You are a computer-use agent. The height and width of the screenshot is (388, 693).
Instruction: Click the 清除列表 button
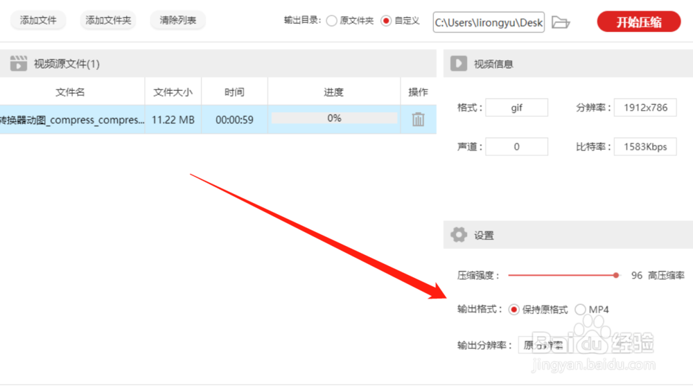pos(177,20)
